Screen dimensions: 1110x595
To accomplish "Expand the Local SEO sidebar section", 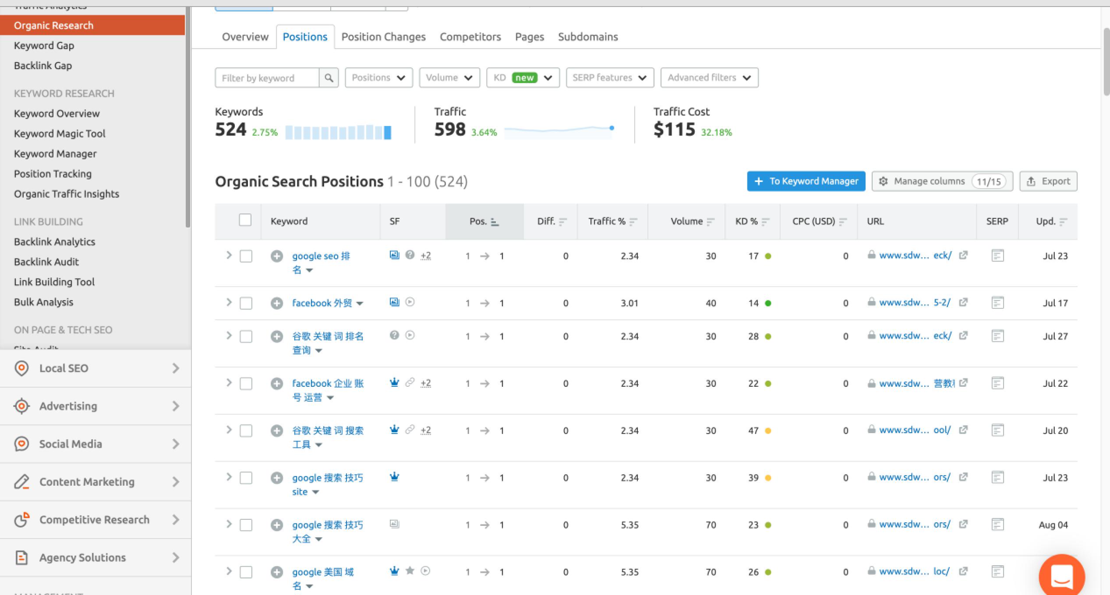I will (95, 368).
